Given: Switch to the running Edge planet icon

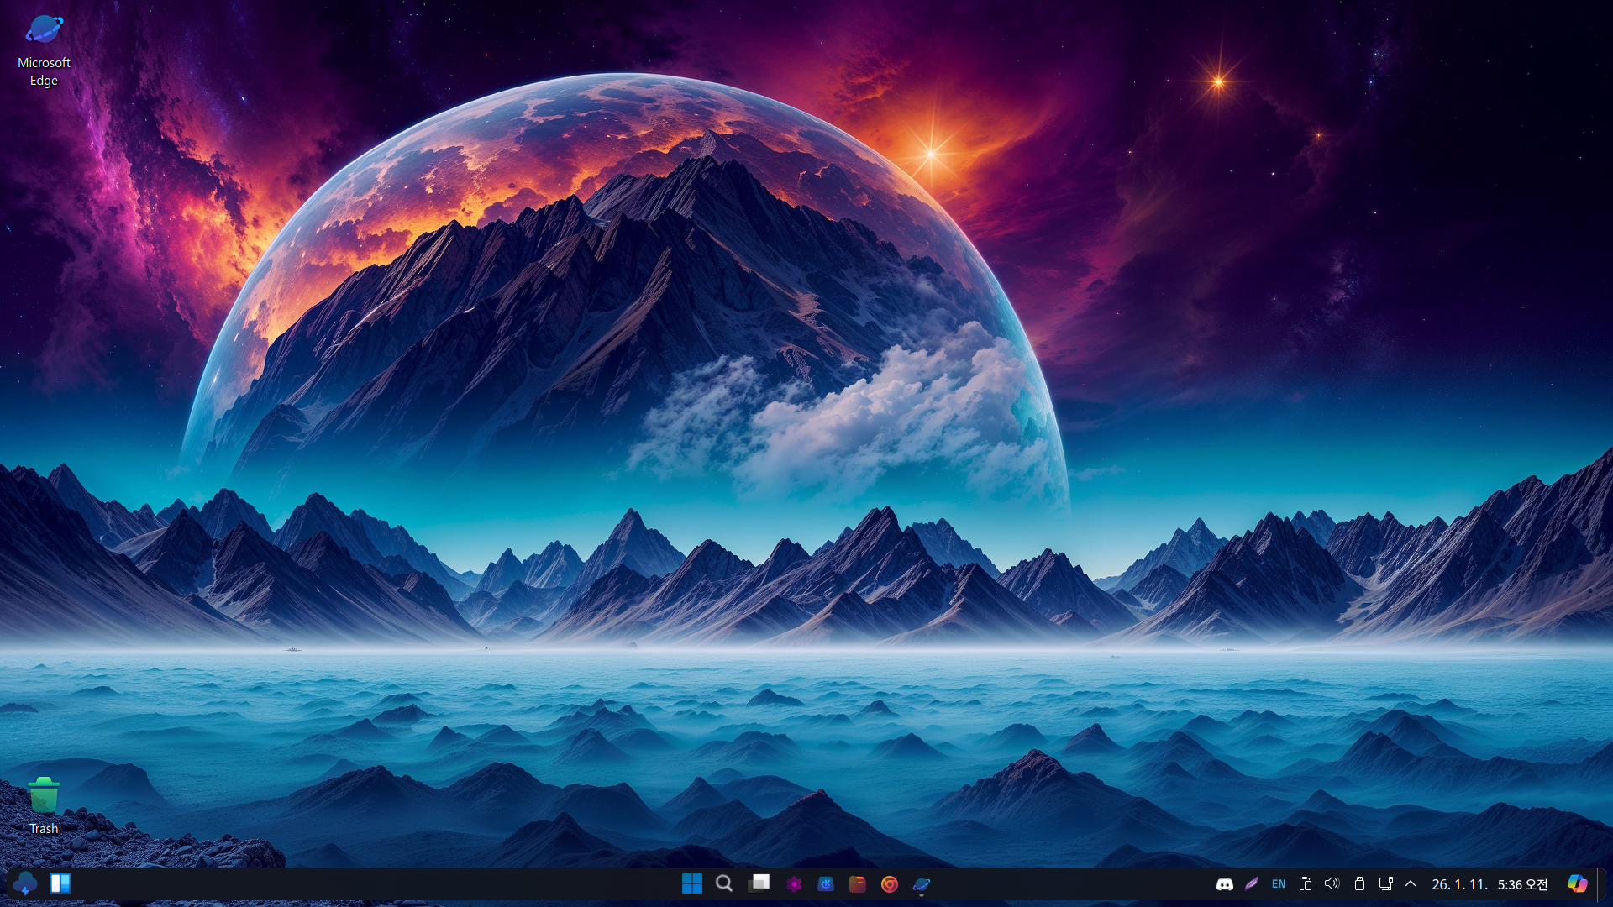Looking at the screenshot, I should pos(922,883).
